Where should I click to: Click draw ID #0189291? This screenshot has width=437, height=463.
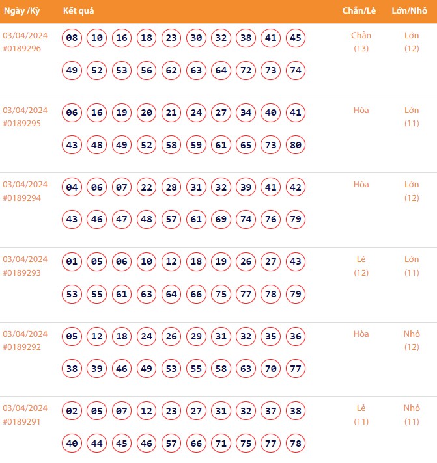[x=22, y=421]
